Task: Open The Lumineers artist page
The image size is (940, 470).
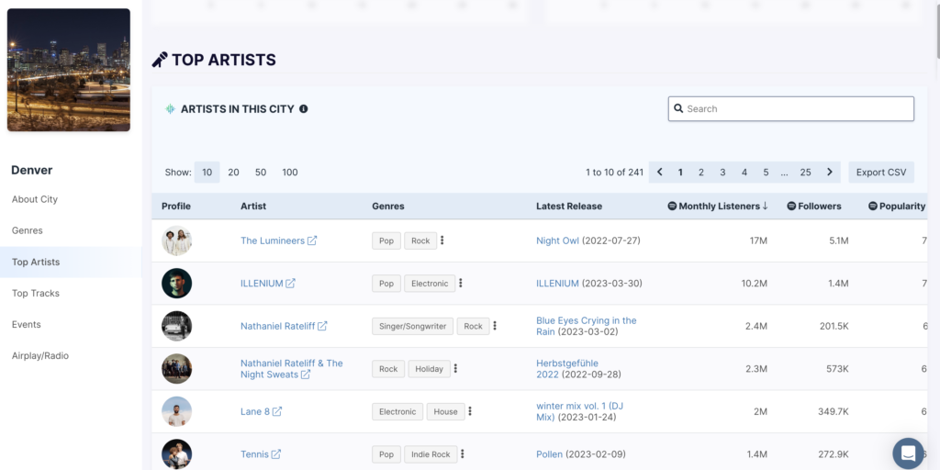Action: (272, 241)
